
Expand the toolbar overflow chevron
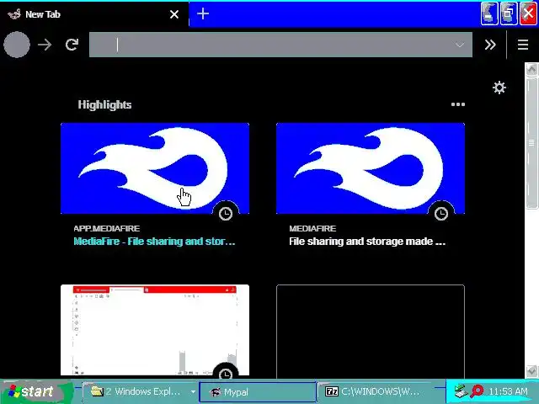[x=490, y=45]
